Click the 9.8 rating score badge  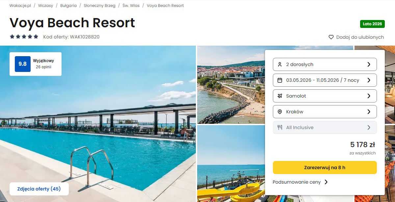23,64
